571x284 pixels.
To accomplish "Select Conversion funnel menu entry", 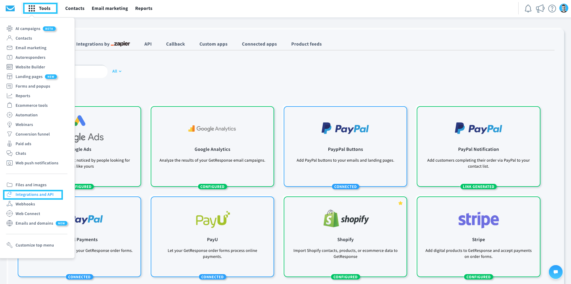I will point(33,134).
